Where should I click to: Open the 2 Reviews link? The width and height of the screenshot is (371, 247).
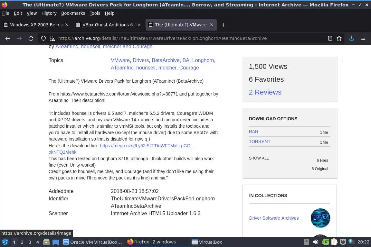(x=265, y=92)
